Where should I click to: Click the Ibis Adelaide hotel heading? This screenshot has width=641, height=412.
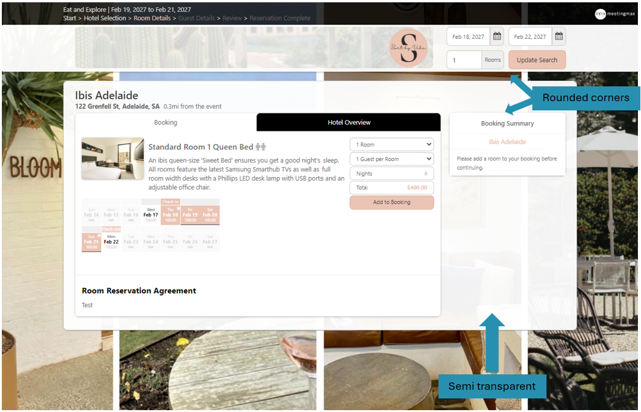[107, 95]
